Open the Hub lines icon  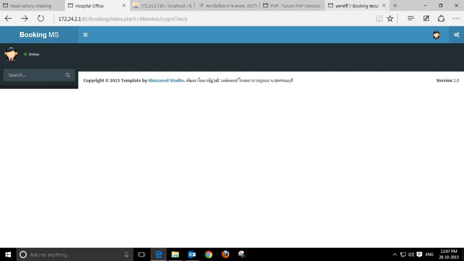pos(411,19)
